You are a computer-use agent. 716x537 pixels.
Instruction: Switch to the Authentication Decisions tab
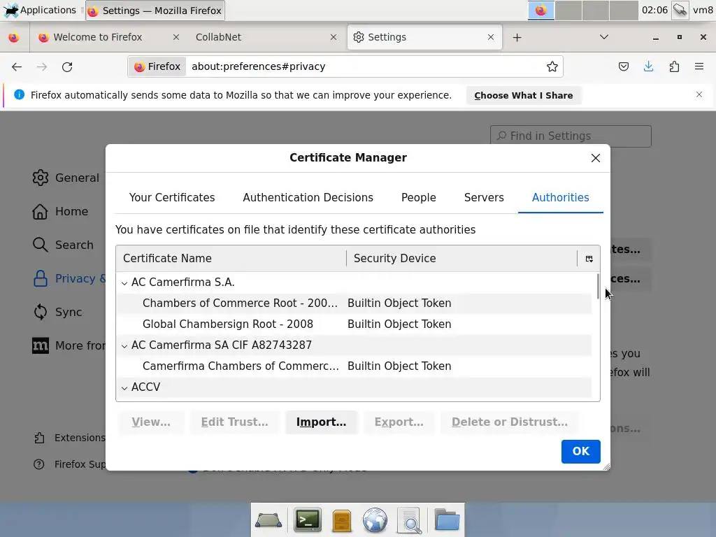tap(308, 198)
